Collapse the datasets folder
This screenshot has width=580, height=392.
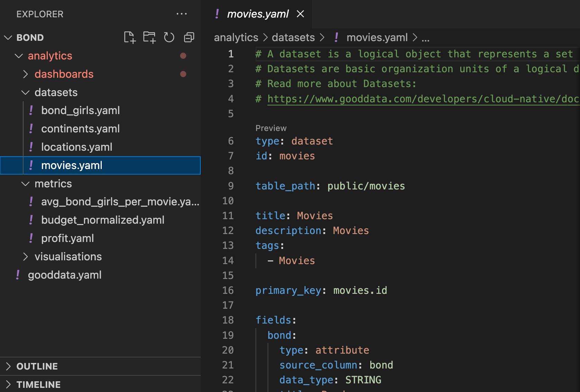(25, 92)
